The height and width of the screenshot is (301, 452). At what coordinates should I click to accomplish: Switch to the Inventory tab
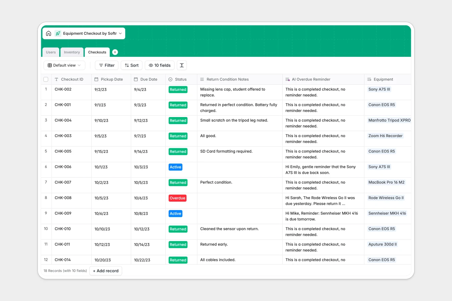point(72,52)
